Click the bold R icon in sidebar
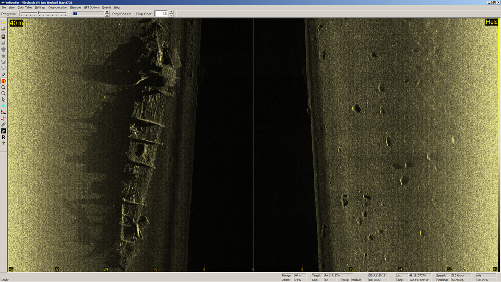This screenshot has height=282, width=501. click(3, 137)
